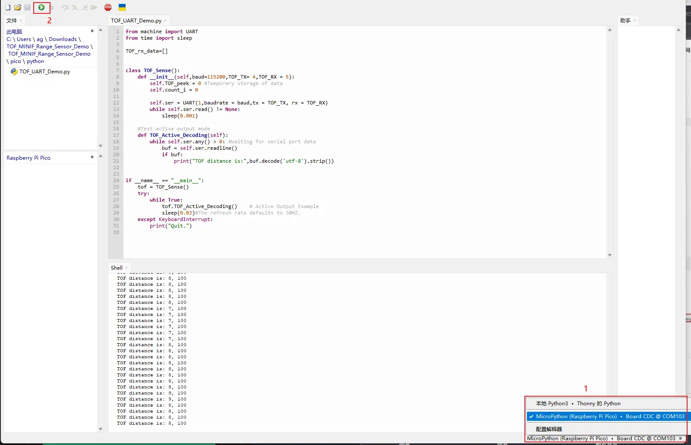Close the 助手 assistant tab
Image resolution: width=691 pixels, height=445 pixels.
(634, 20)
